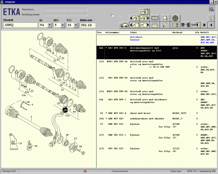Click the clock icon in the toolbar
218x174 pixels.
coord(175,18)
